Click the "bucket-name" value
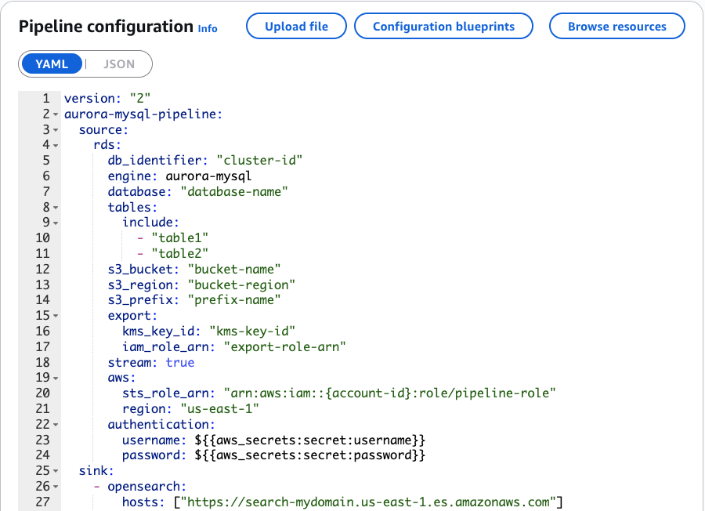 pos(233,269)
